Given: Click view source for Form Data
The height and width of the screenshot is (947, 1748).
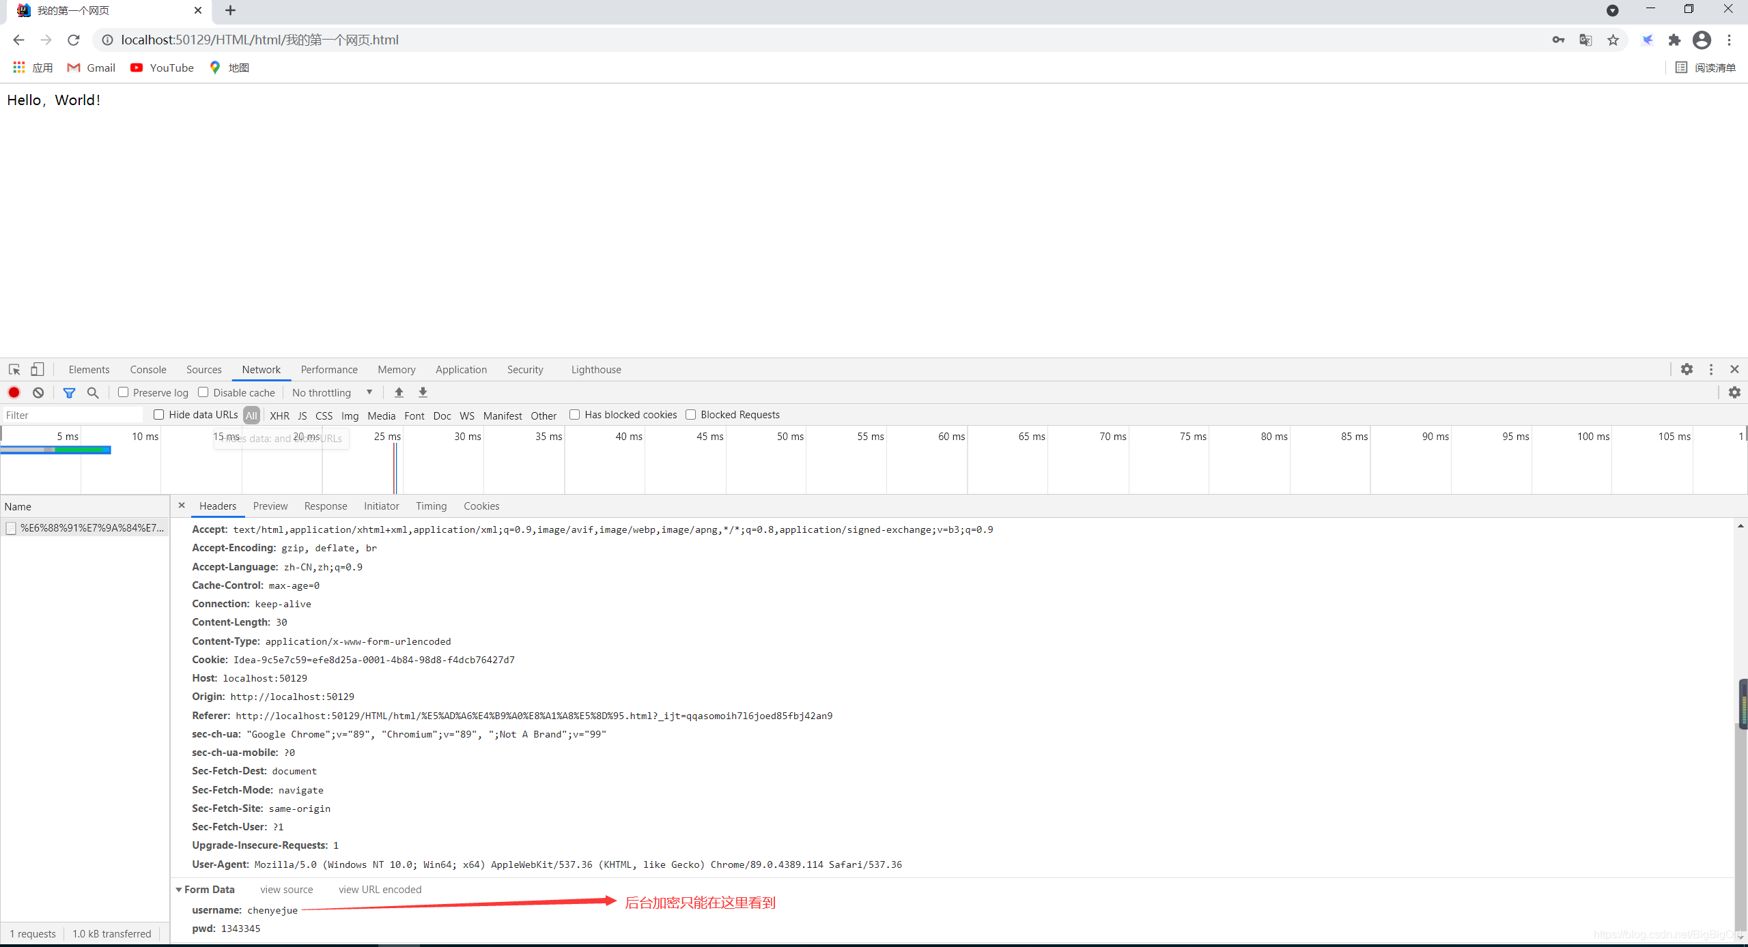Looking at the screenshot, I should tap(287, 890).
